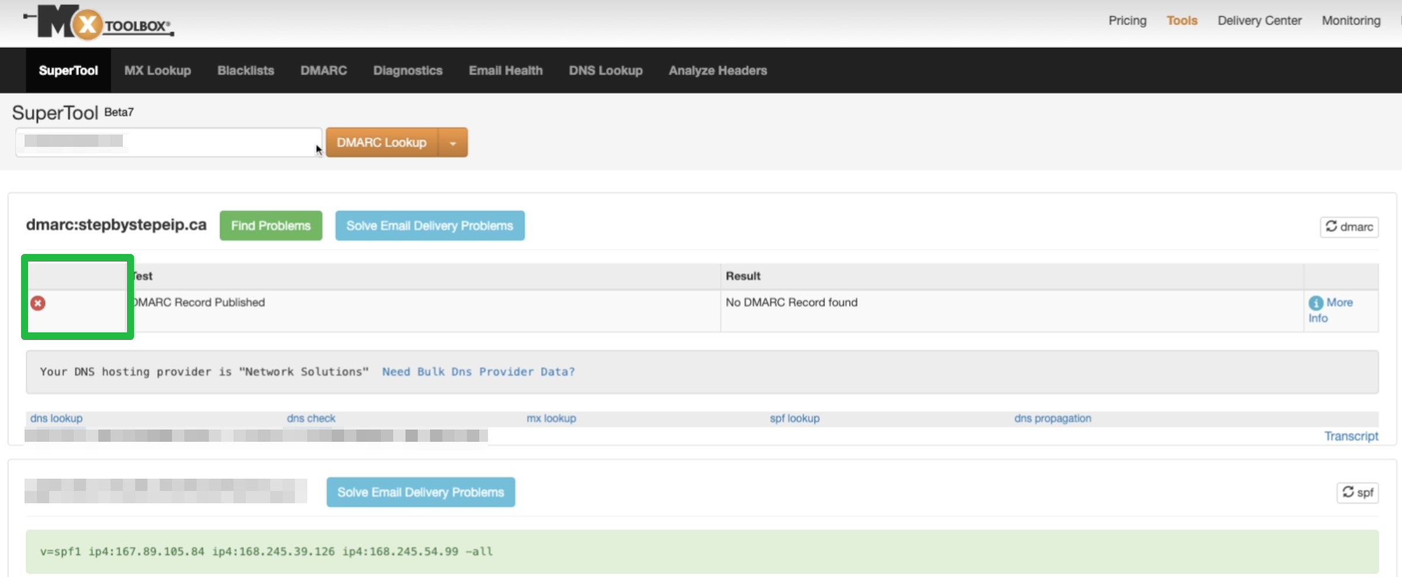Open the Diagnostics tab

coord(408,70)
